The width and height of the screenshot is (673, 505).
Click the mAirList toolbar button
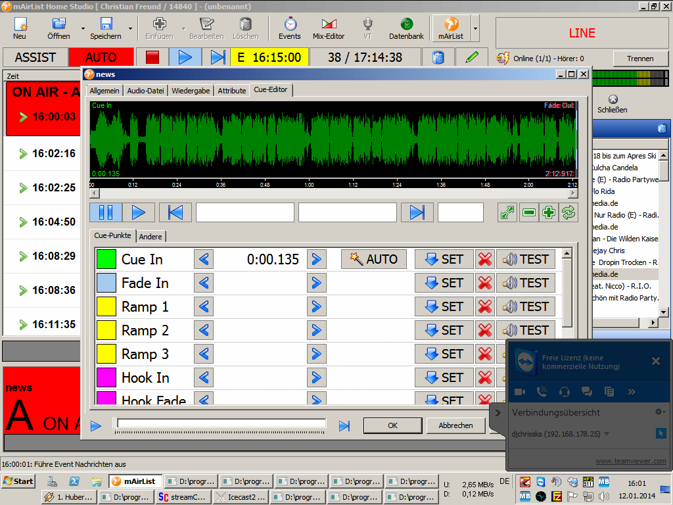(x=451, y=28)
